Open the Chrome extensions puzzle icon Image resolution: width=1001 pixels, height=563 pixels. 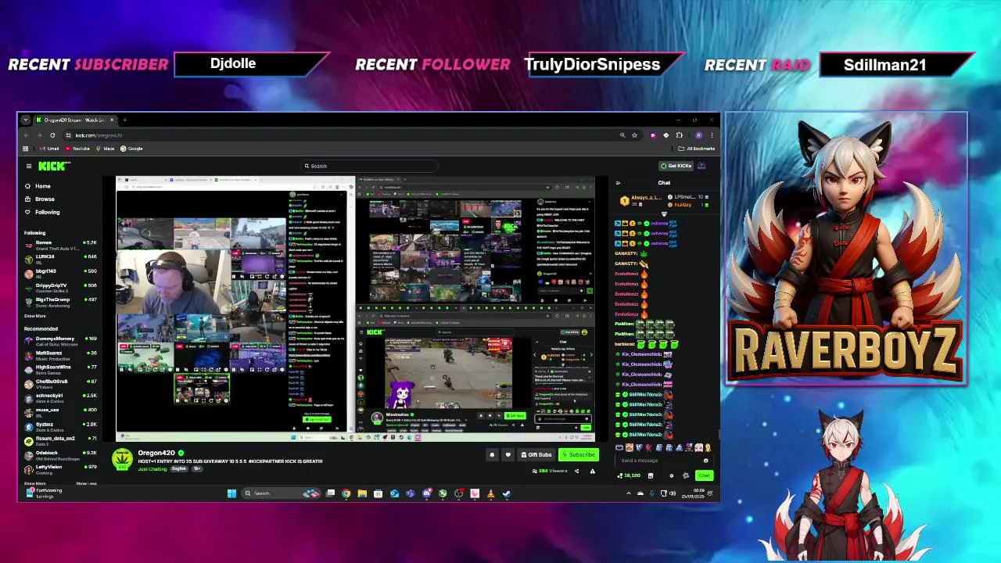(679, 135)
